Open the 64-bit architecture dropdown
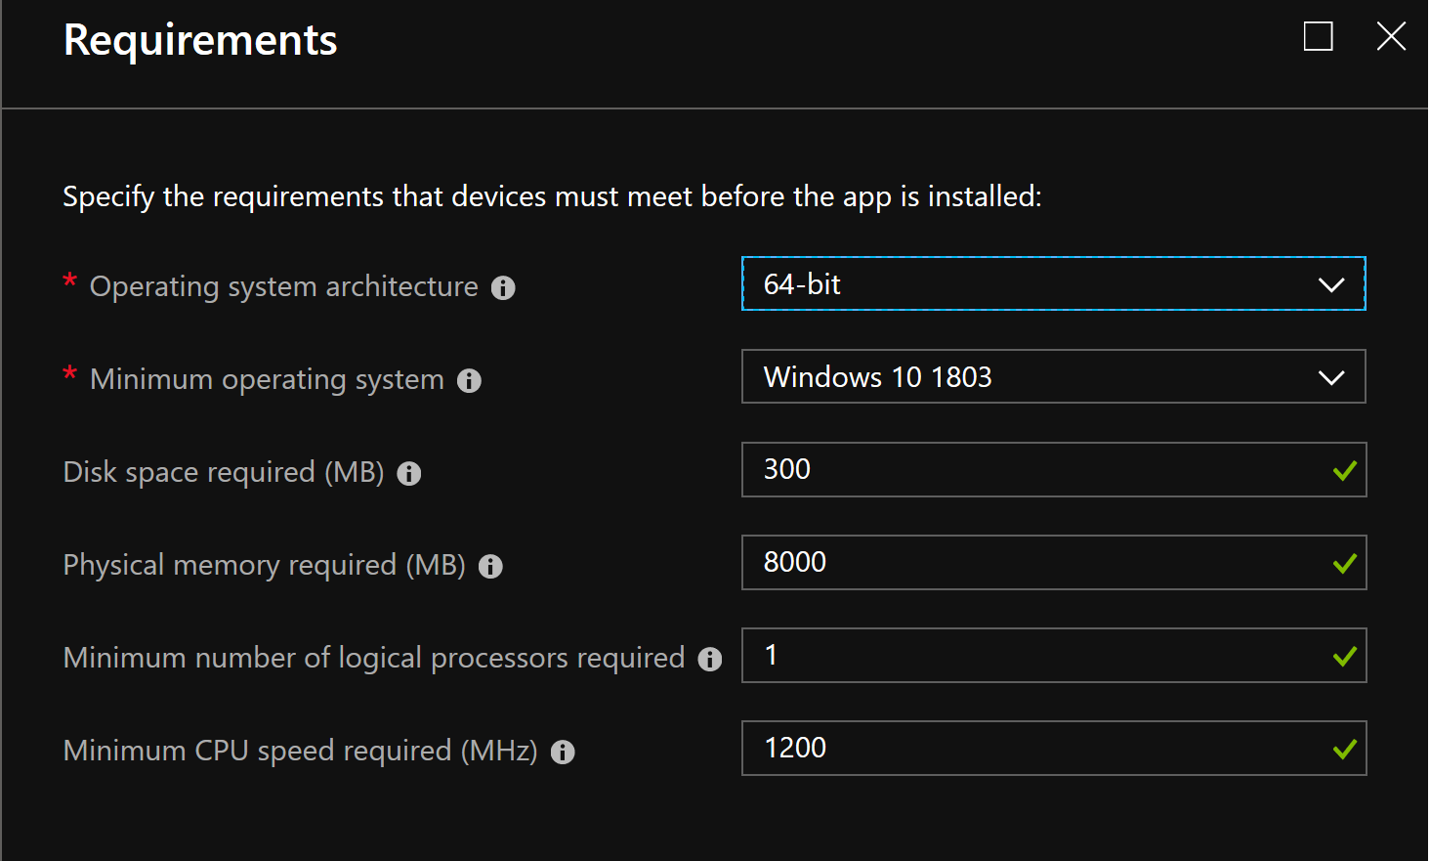The height and width of the screenshot is (861, 1430). pos(1054,283)
